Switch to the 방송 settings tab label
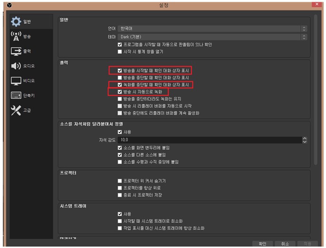326x248 pixels. click(27, 37)
